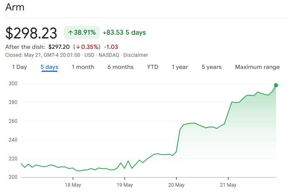Click the 240 y-axis label
Image resolution: width=289 pixels, height=193 pixels.
[13, 140]
